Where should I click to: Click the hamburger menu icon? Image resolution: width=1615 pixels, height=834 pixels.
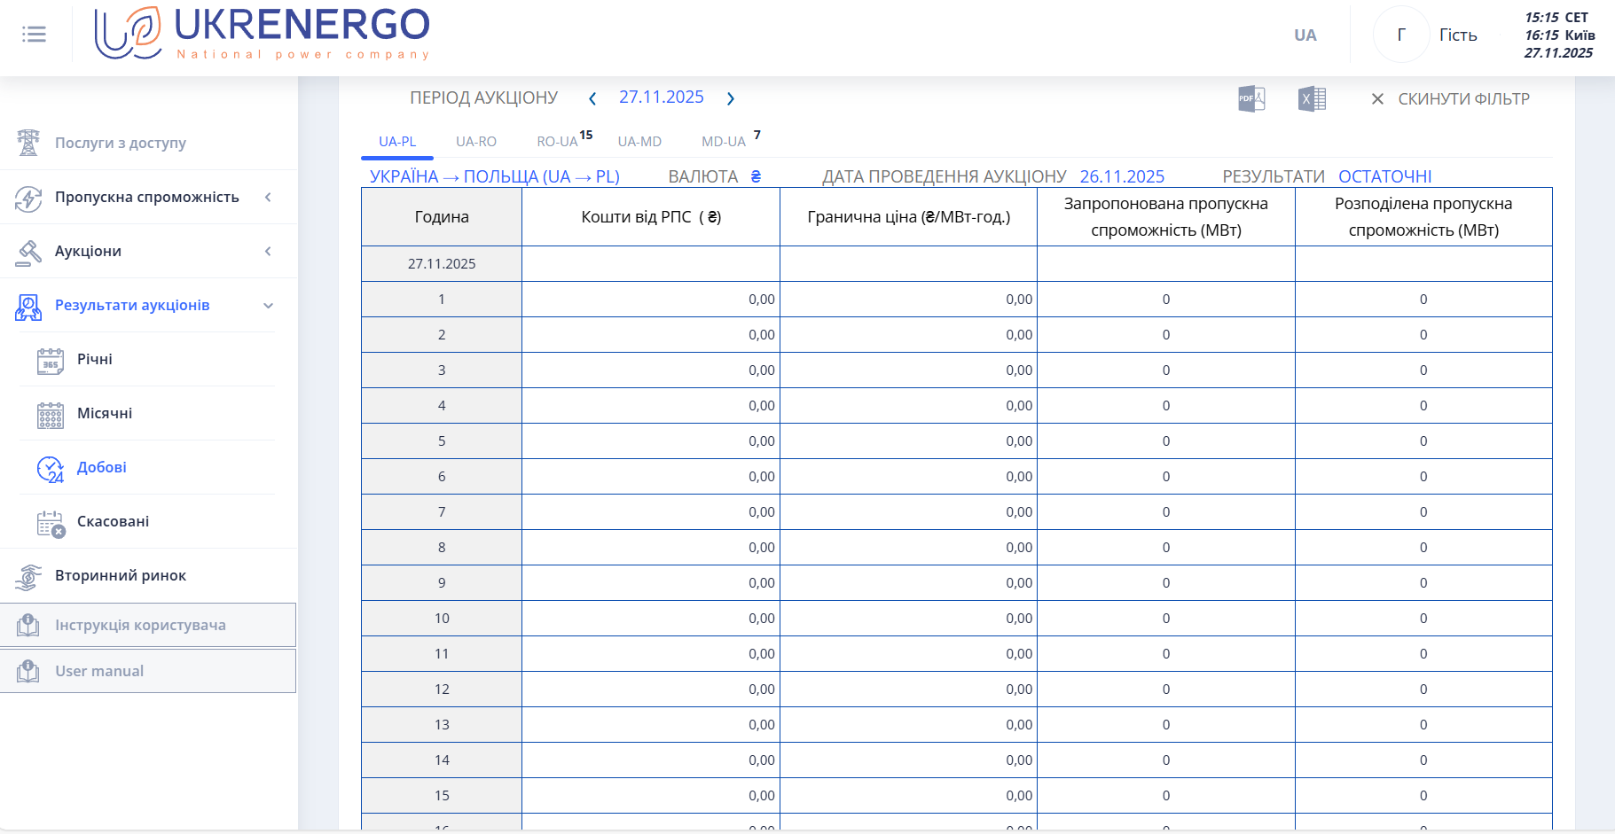click(x=34, y=35)
